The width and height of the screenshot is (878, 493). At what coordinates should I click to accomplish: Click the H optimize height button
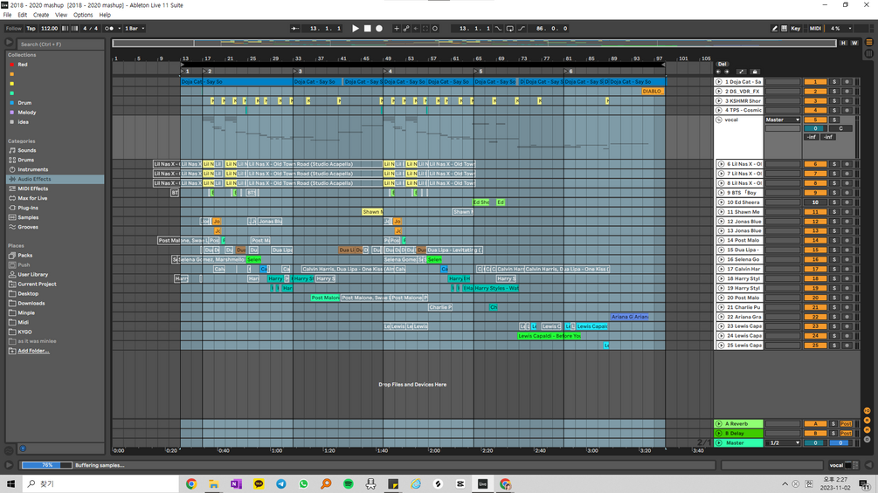coord(843,43)
